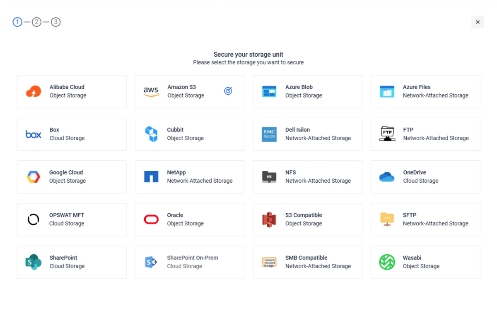Pick the SMB Compatible label
497x310 pixels.
click(x=306, y=258)
